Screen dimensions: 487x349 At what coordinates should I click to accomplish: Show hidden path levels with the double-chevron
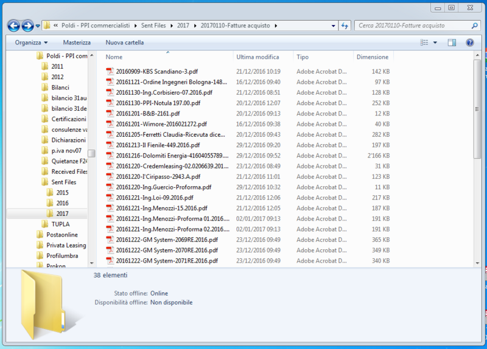click(55, 26)
